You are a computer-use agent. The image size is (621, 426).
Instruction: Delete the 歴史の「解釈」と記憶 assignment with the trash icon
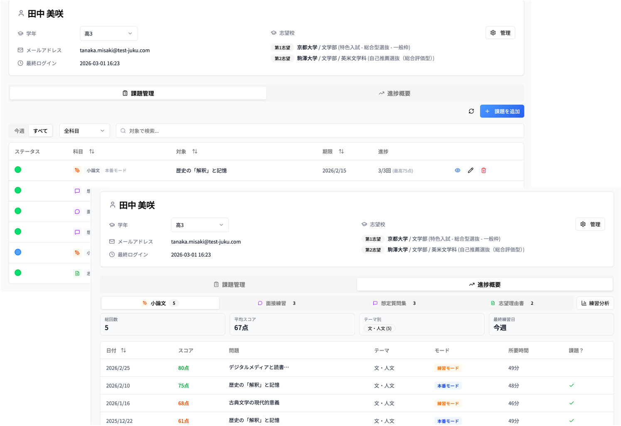[x=483, y=170]
